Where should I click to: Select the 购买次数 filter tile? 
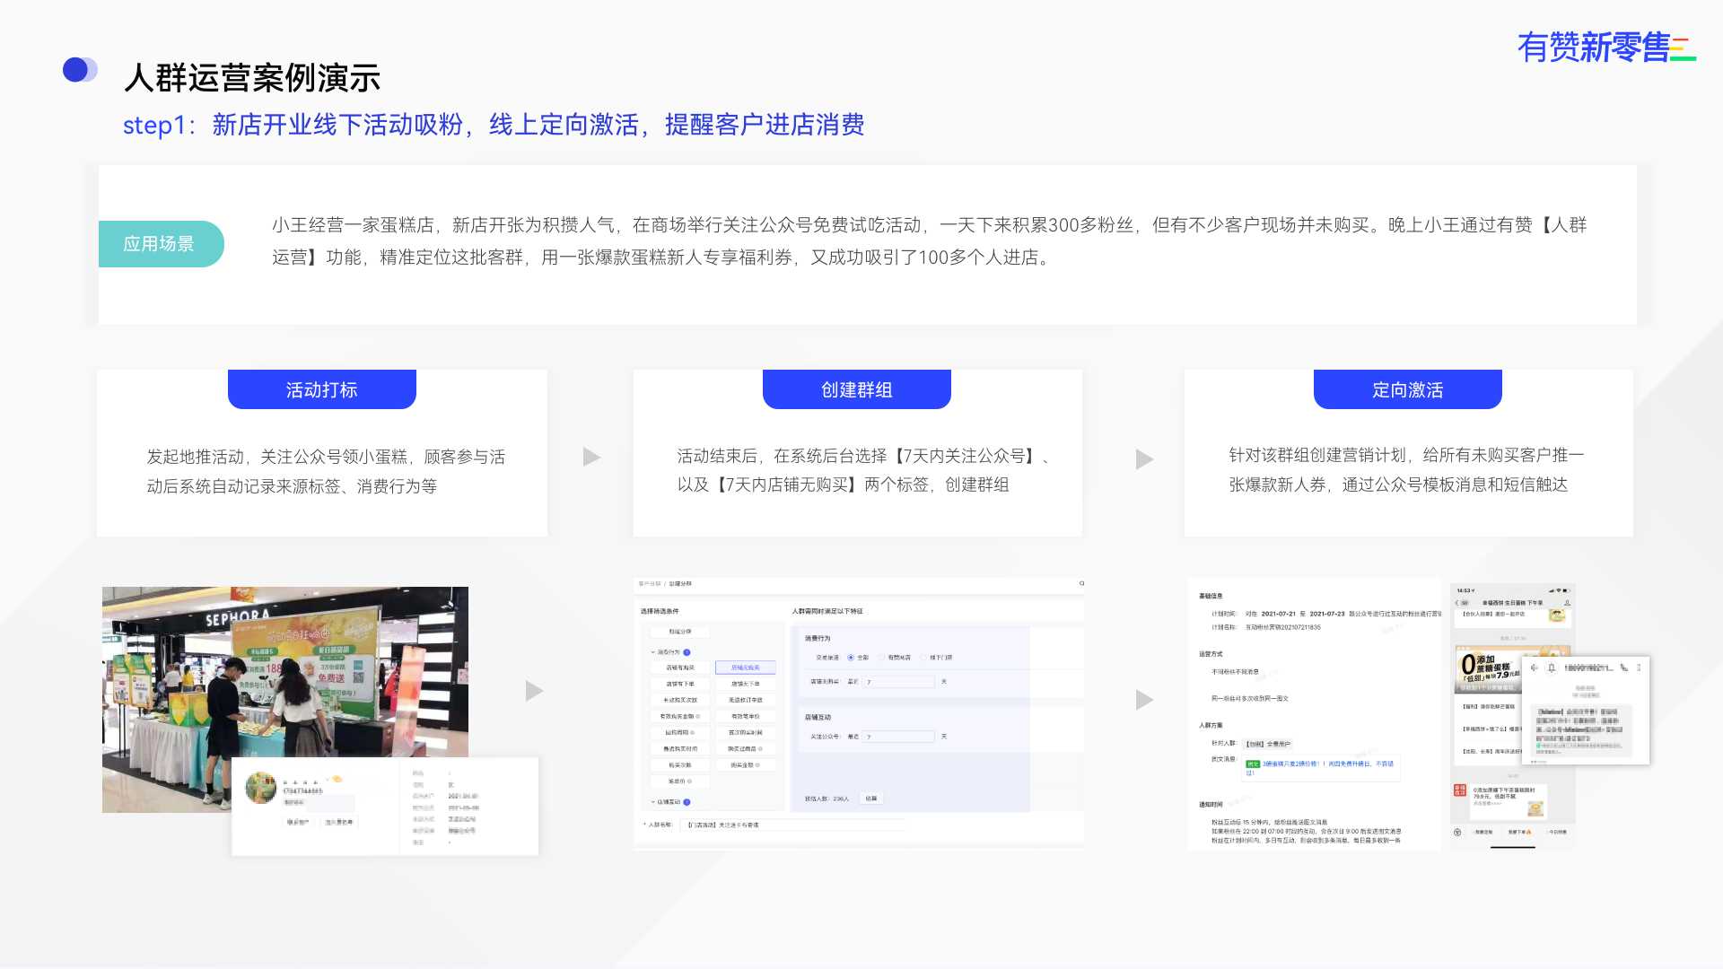680,765
